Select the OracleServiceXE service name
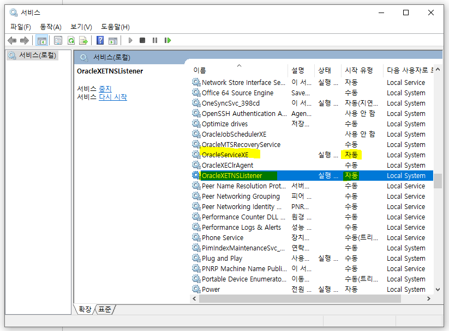This screenshot has height=331, width=449. (x=225, y=155)
